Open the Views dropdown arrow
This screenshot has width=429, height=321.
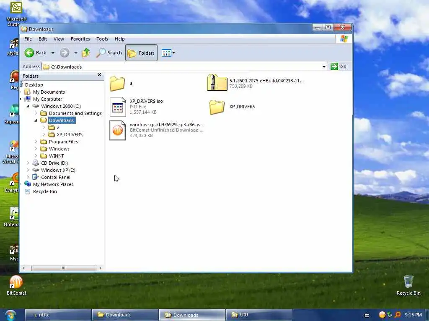(174, 53)
